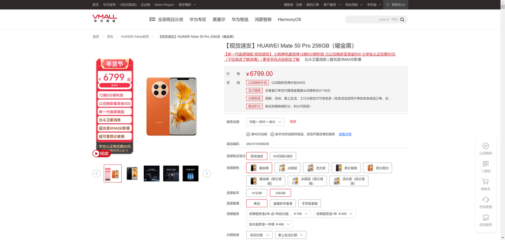Choose 昆仑破晓 color option
The height and width of the screenshot is (240, 505).
click(346, 168)
